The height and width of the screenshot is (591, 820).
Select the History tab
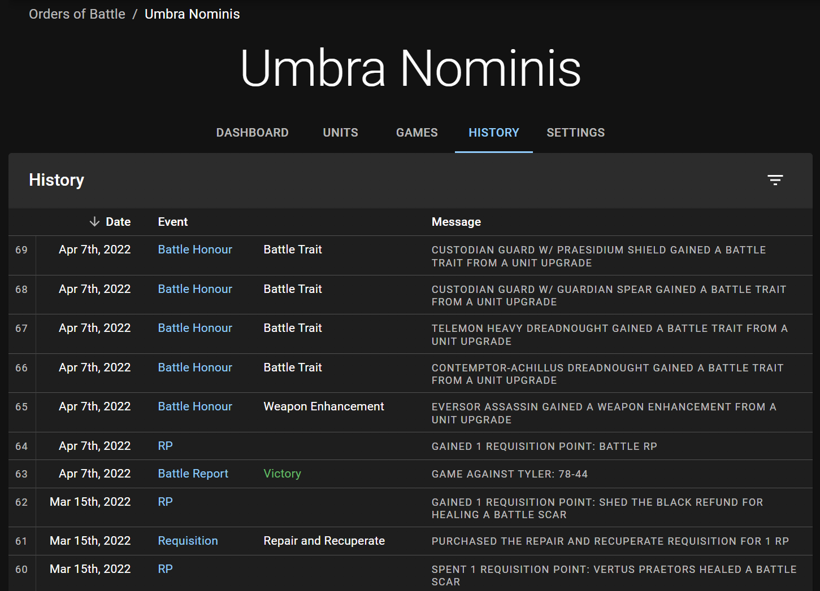click(493, 133)
